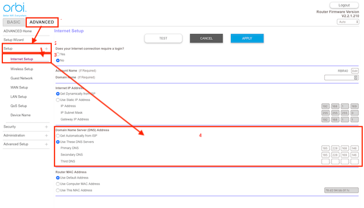Click second octet 168 of Gateway IP Address
Image resolution: width=364 pixels, height=208 pixels.
[x=335, y=120]
